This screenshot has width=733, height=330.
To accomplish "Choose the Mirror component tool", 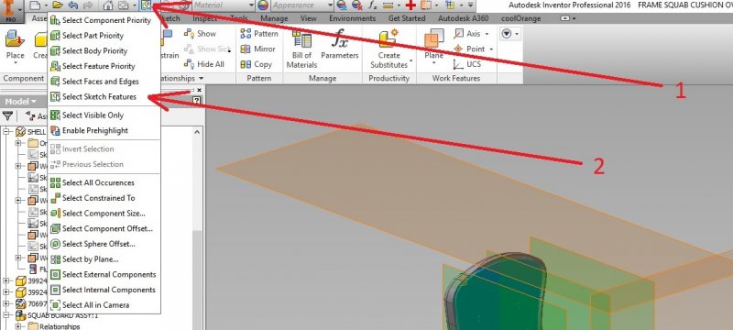I will point(258,49).
